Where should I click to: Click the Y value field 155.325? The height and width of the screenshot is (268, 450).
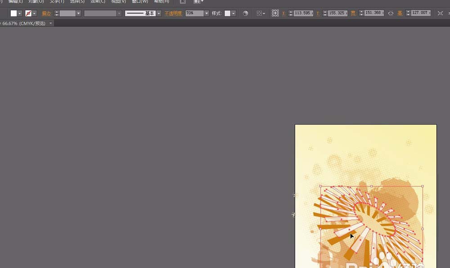point(338,13)
